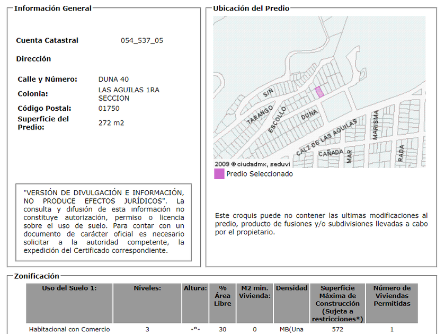Click the legal disclaimer notice box
The height and width of the screenshot is (334, 445).
click(x=104, y=222)
